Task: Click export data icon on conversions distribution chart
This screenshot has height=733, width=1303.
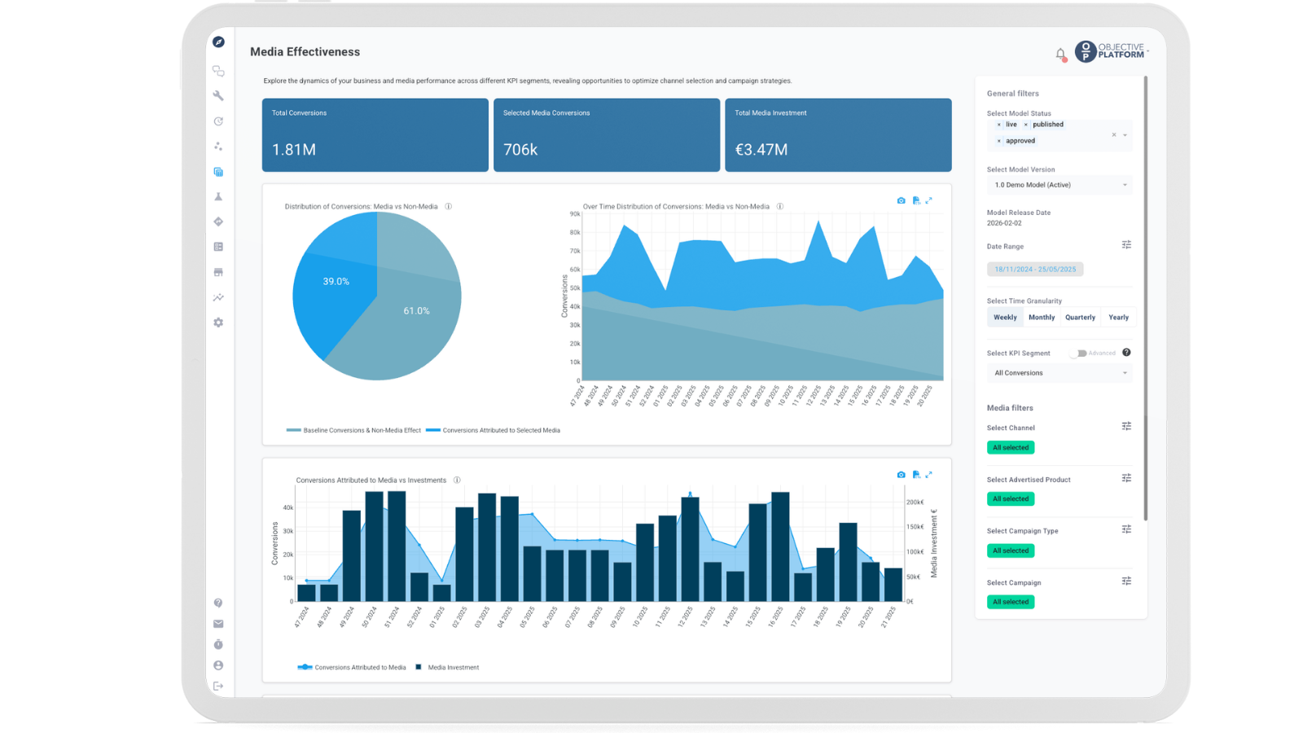Action: 916,200
